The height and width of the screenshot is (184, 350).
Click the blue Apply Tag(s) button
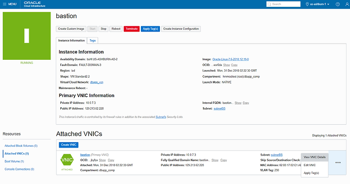click(x=150, y=29)
